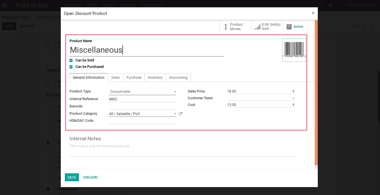Switch to the Accounting tab
This screenshot has height=195, width=380.
pos(178,78)
